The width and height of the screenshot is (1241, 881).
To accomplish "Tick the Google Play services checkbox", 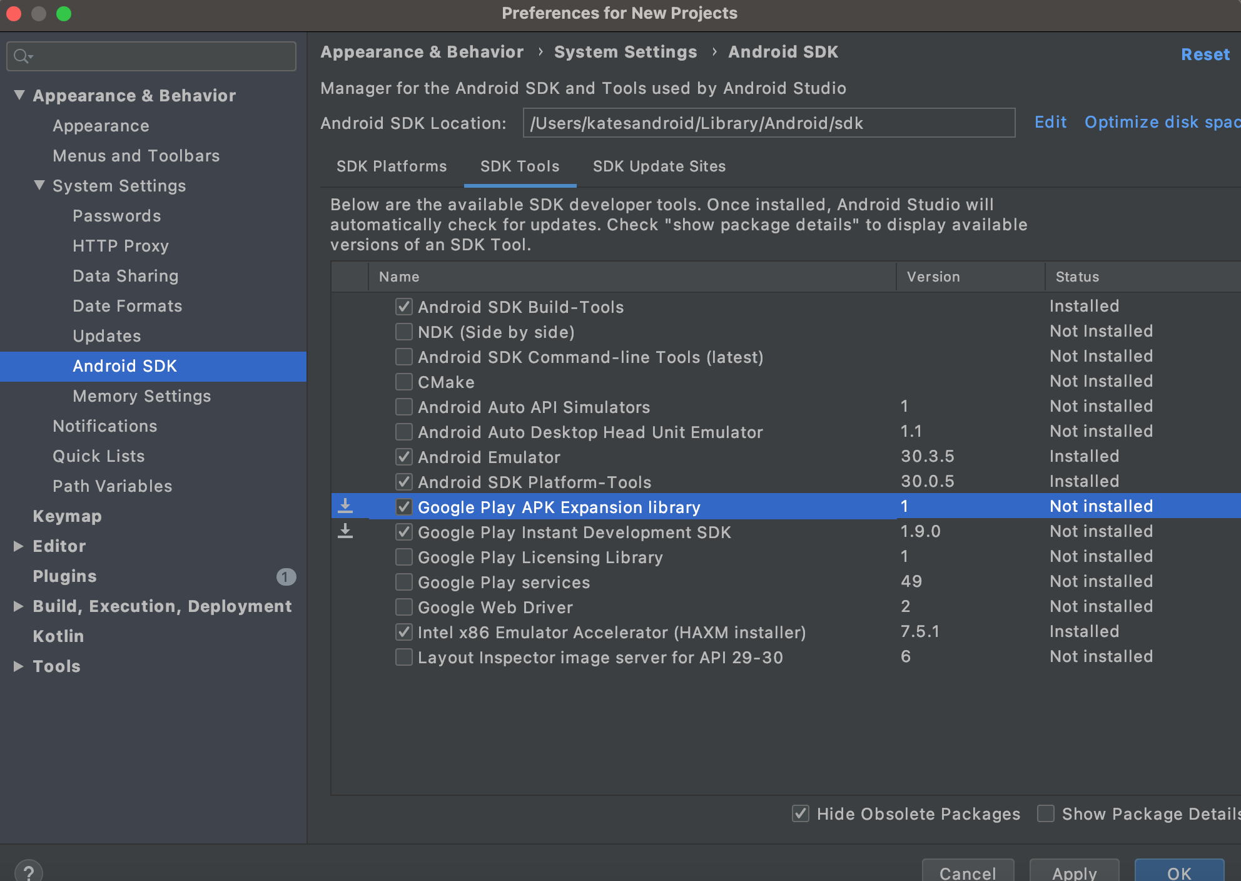I will [x=404, y=582].
